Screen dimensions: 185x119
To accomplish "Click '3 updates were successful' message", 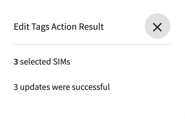I will 62,87.
